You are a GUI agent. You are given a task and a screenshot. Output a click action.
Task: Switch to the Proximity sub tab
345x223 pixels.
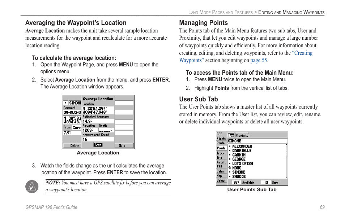click(242, 135)
